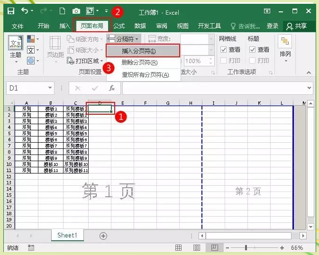Expand the formula bar chevron
Viewport: 319px width, 255px height.
pos(309,88)
